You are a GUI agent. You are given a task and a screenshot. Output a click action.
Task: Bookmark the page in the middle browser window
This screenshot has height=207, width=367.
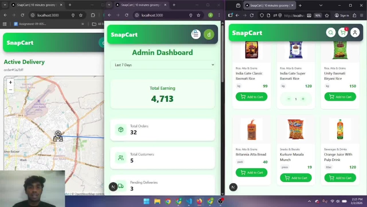pyautogui.click(x=199, y=15)
